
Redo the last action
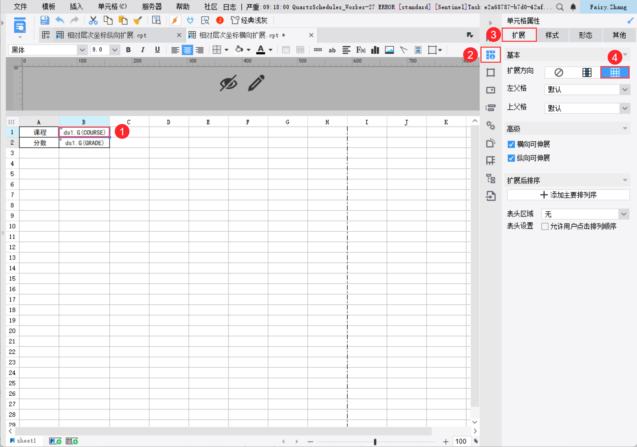(74, 20)
